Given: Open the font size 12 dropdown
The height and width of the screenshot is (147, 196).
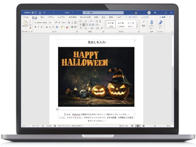Looking at the screenshot, I should point(54,23).
